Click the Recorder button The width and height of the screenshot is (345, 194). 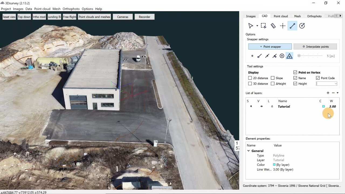pyautogui.click(x=144, y=17)
